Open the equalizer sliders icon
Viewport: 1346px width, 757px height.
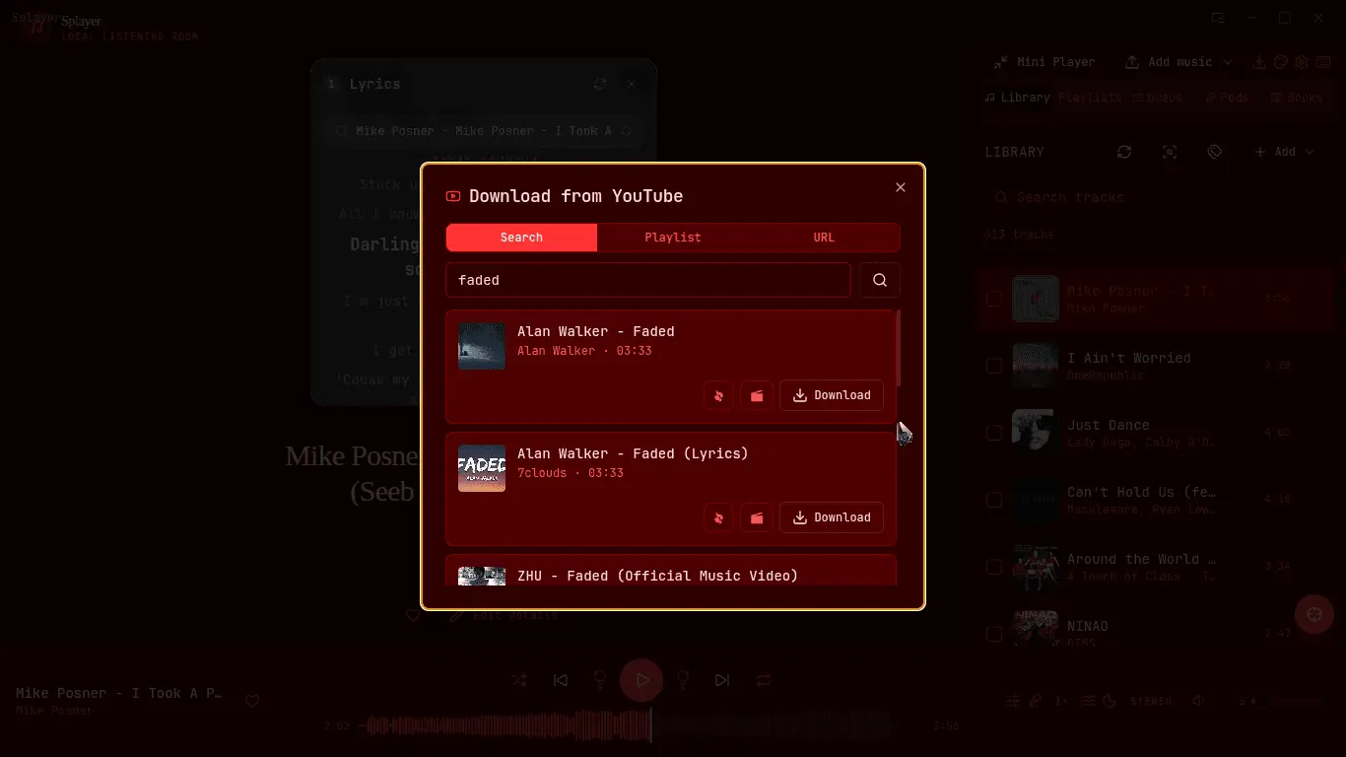(1013, 701)
